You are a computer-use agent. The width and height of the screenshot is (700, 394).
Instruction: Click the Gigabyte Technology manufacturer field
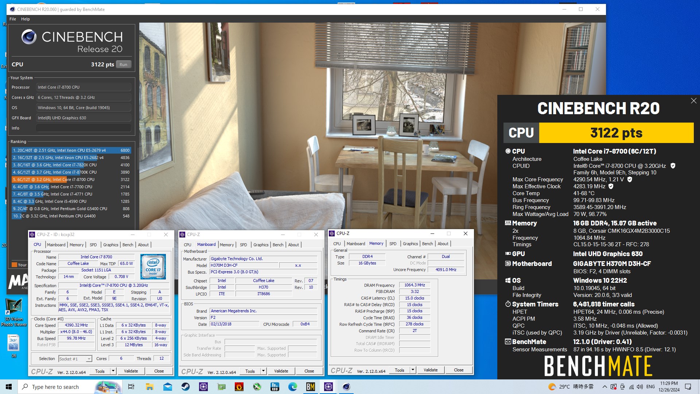[x=263, y=259]
